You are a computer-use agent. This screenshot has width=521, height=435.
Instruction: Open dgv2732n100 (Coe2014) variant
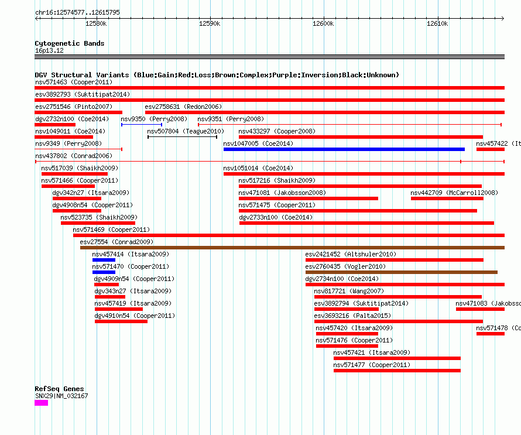pos(72,119)
